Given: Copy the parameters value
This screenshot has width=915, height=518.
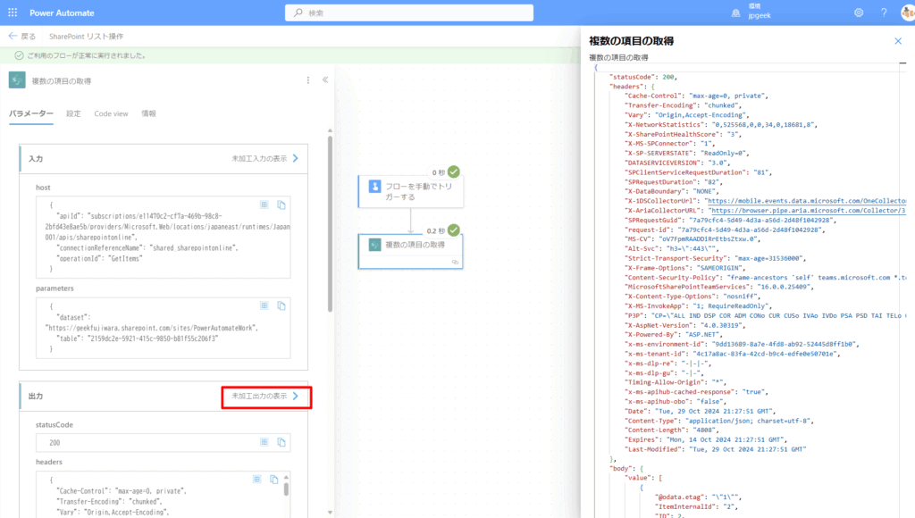Looking at the screenshot, I should [281, 305].
